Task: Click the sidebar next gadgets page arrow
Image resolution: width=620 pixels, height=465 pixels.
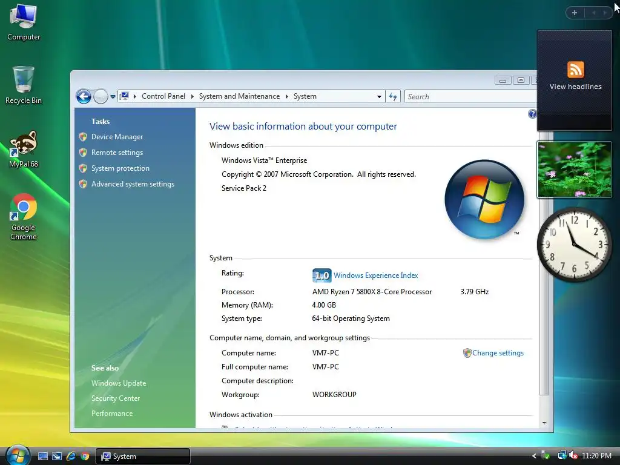Action: coord(605,13)
